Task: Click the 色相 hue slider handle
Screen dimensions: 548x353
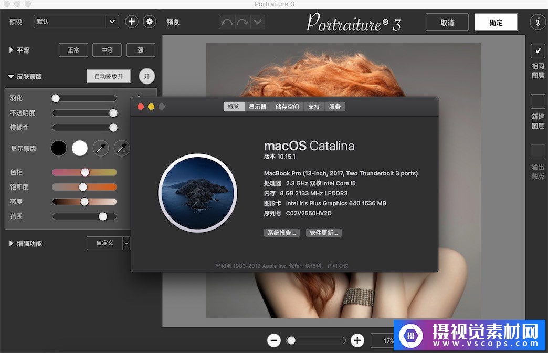Action: (85, 172)
